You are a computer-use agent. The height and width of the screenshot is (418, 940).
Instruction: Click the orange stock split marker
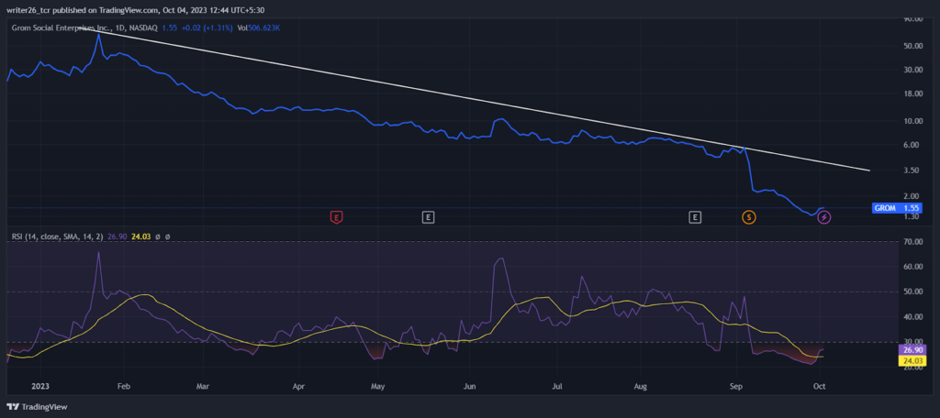point(749,217)
